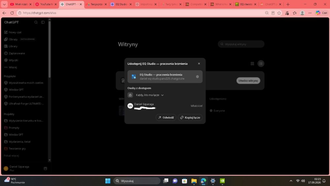Open Zaplanowane in the sidebar
Screen dimensions: 330x186
pos(15,53)
